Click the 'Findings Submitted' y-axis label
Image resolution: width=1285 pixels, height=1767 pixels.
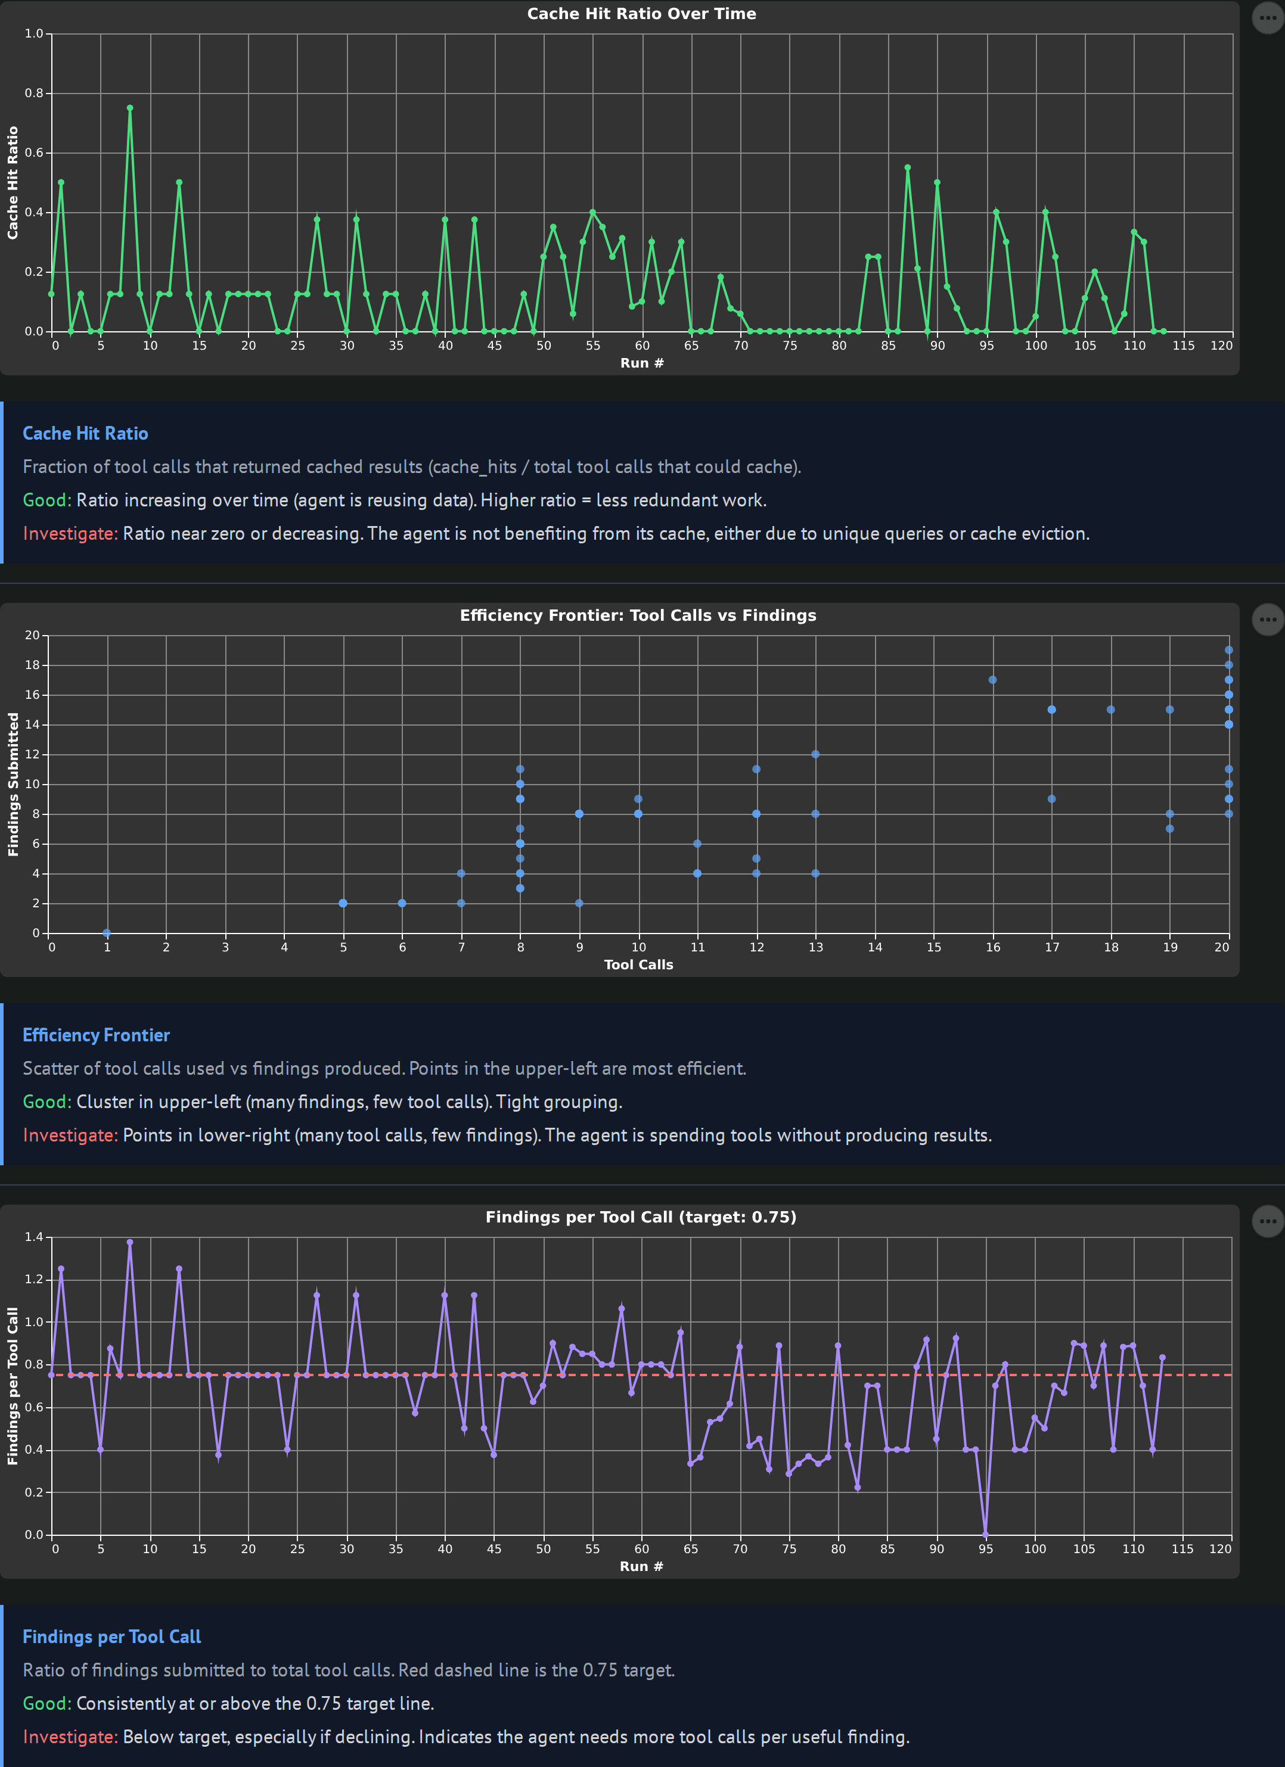tap(13, 784)
